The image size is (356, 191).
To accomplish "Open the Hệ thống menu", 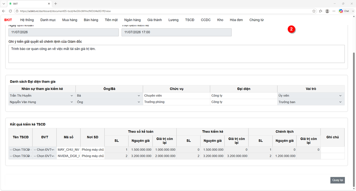I will [27, 20].
